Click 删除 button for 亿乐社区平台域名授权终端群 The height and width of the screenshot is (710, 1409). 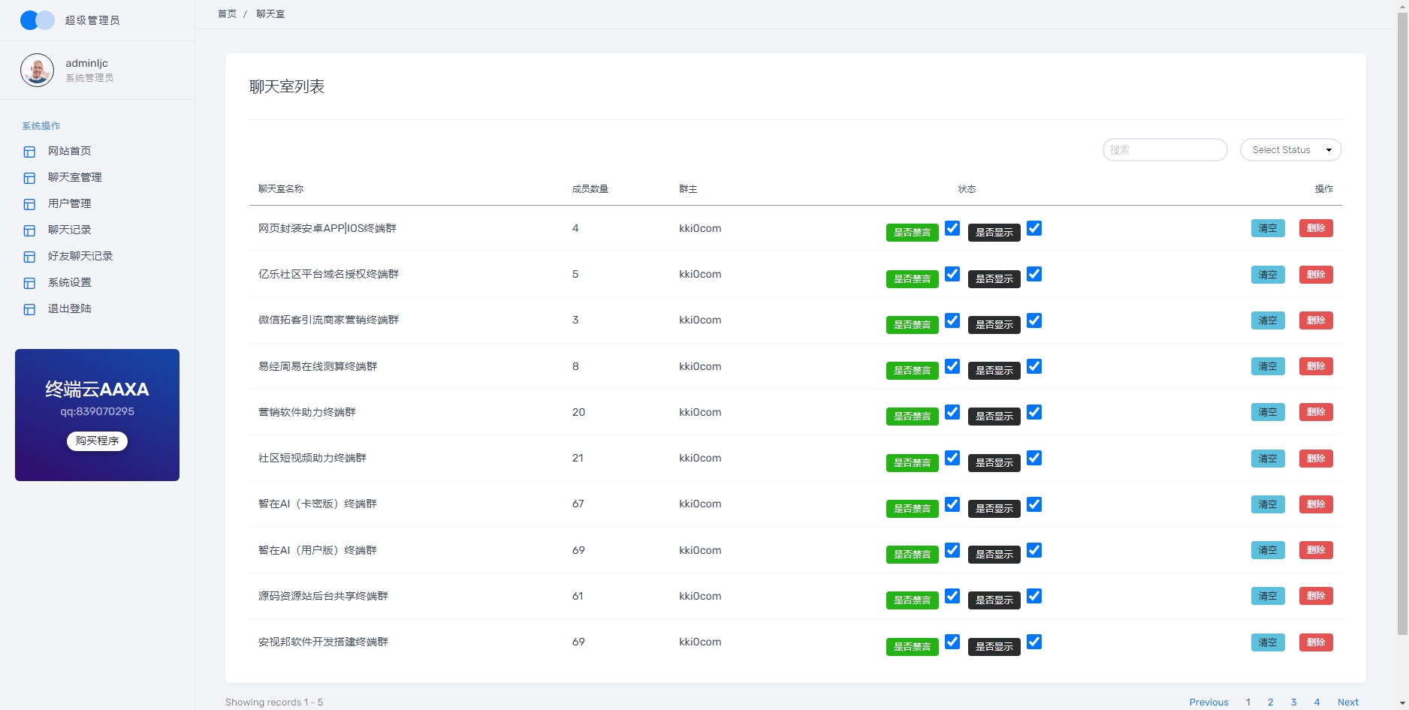click(1315, 275)
